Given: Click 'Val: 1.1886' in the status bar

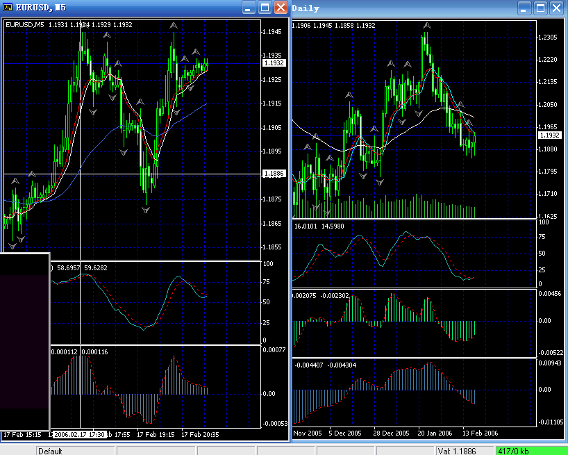Looking at the screenshot, I should click(457, 451).
